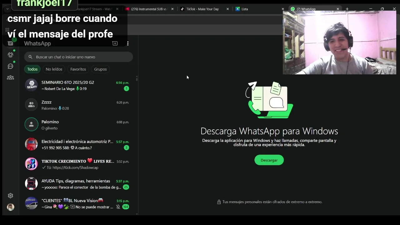
Task: Click the unread badge 164 on CLIENTES chat
Action: click(x=126, y=207)
